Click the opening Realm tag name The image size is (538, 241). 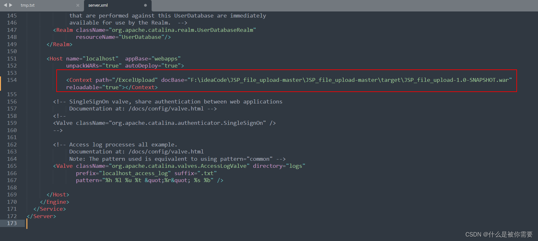coord(64,30)
